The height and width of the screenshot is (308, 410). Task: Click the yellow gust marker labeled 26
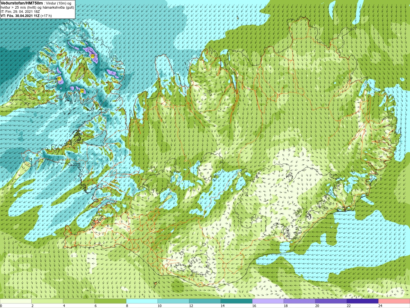82,91
